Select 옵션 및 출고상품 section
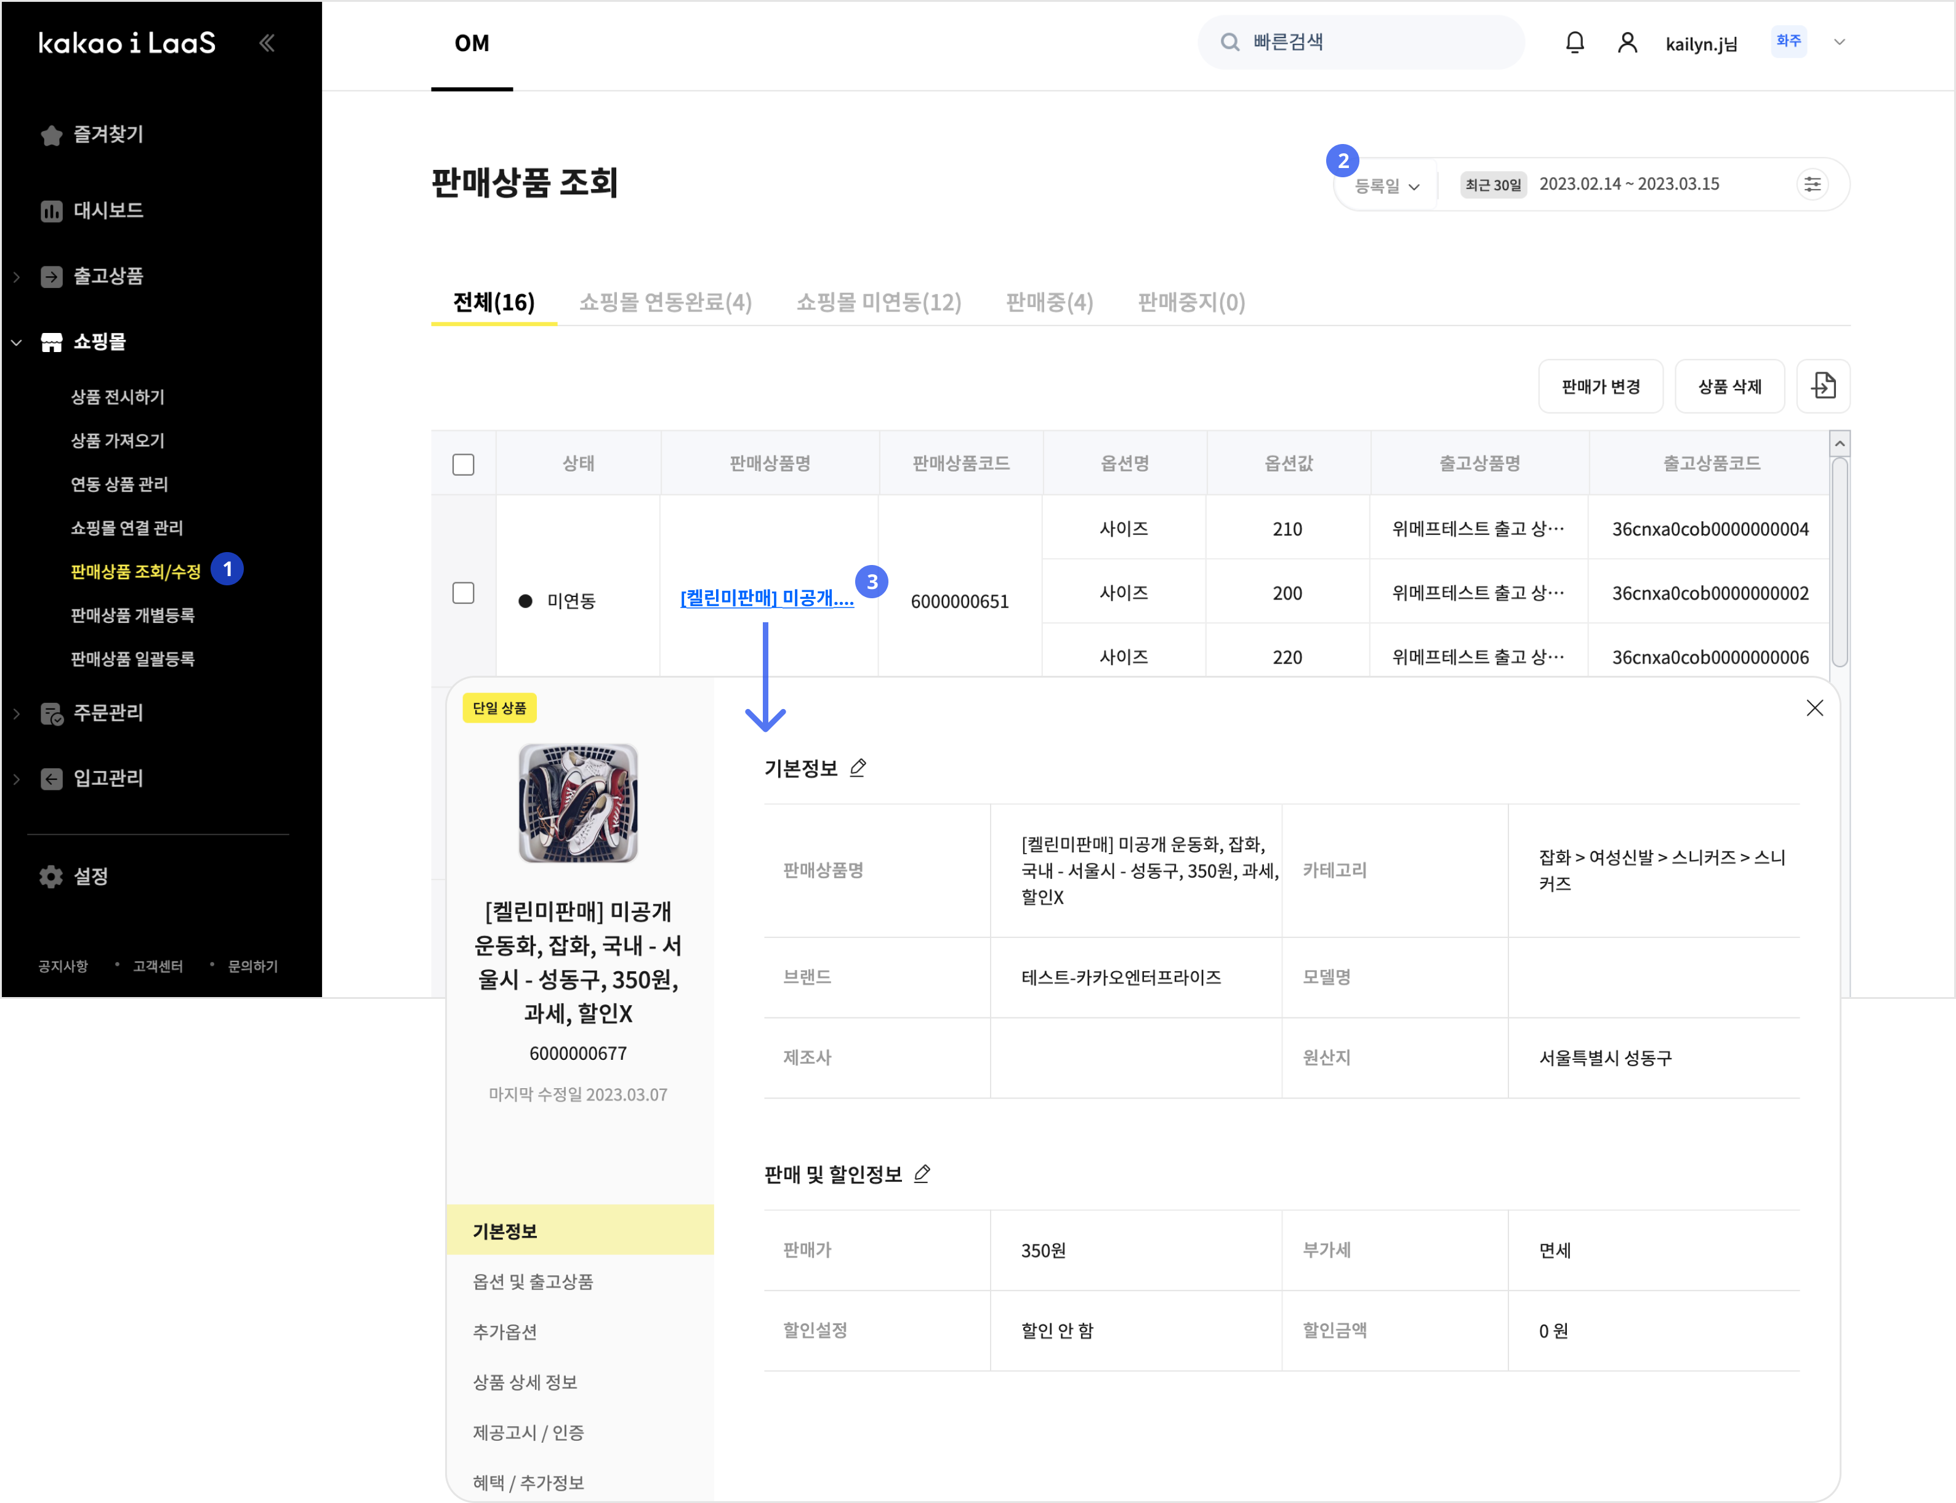This screenshot has height=1503, width=1956. 533,1281
